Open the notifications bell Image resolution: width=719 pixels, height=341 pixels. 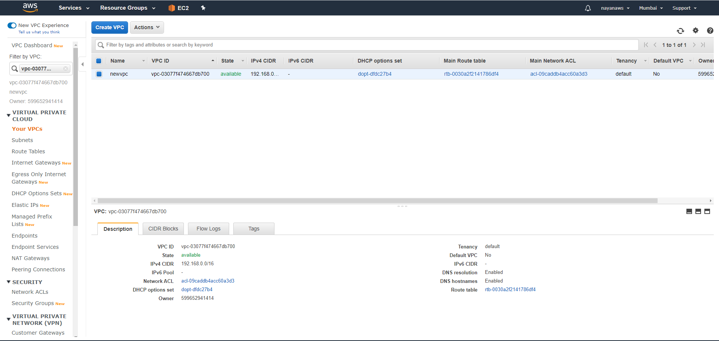pos(588,8)
